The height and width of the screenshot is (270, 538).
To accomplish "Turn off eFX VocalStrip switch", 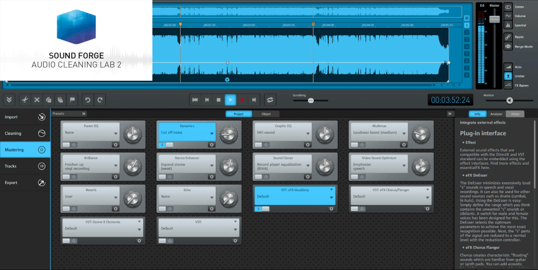I will coord(262,208).
